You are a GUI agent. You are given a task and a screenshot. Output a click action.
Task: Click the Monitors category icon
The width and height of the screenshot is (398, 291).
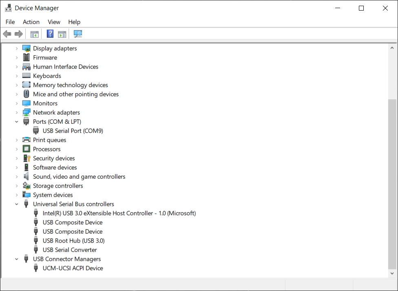tap(27, 103)
